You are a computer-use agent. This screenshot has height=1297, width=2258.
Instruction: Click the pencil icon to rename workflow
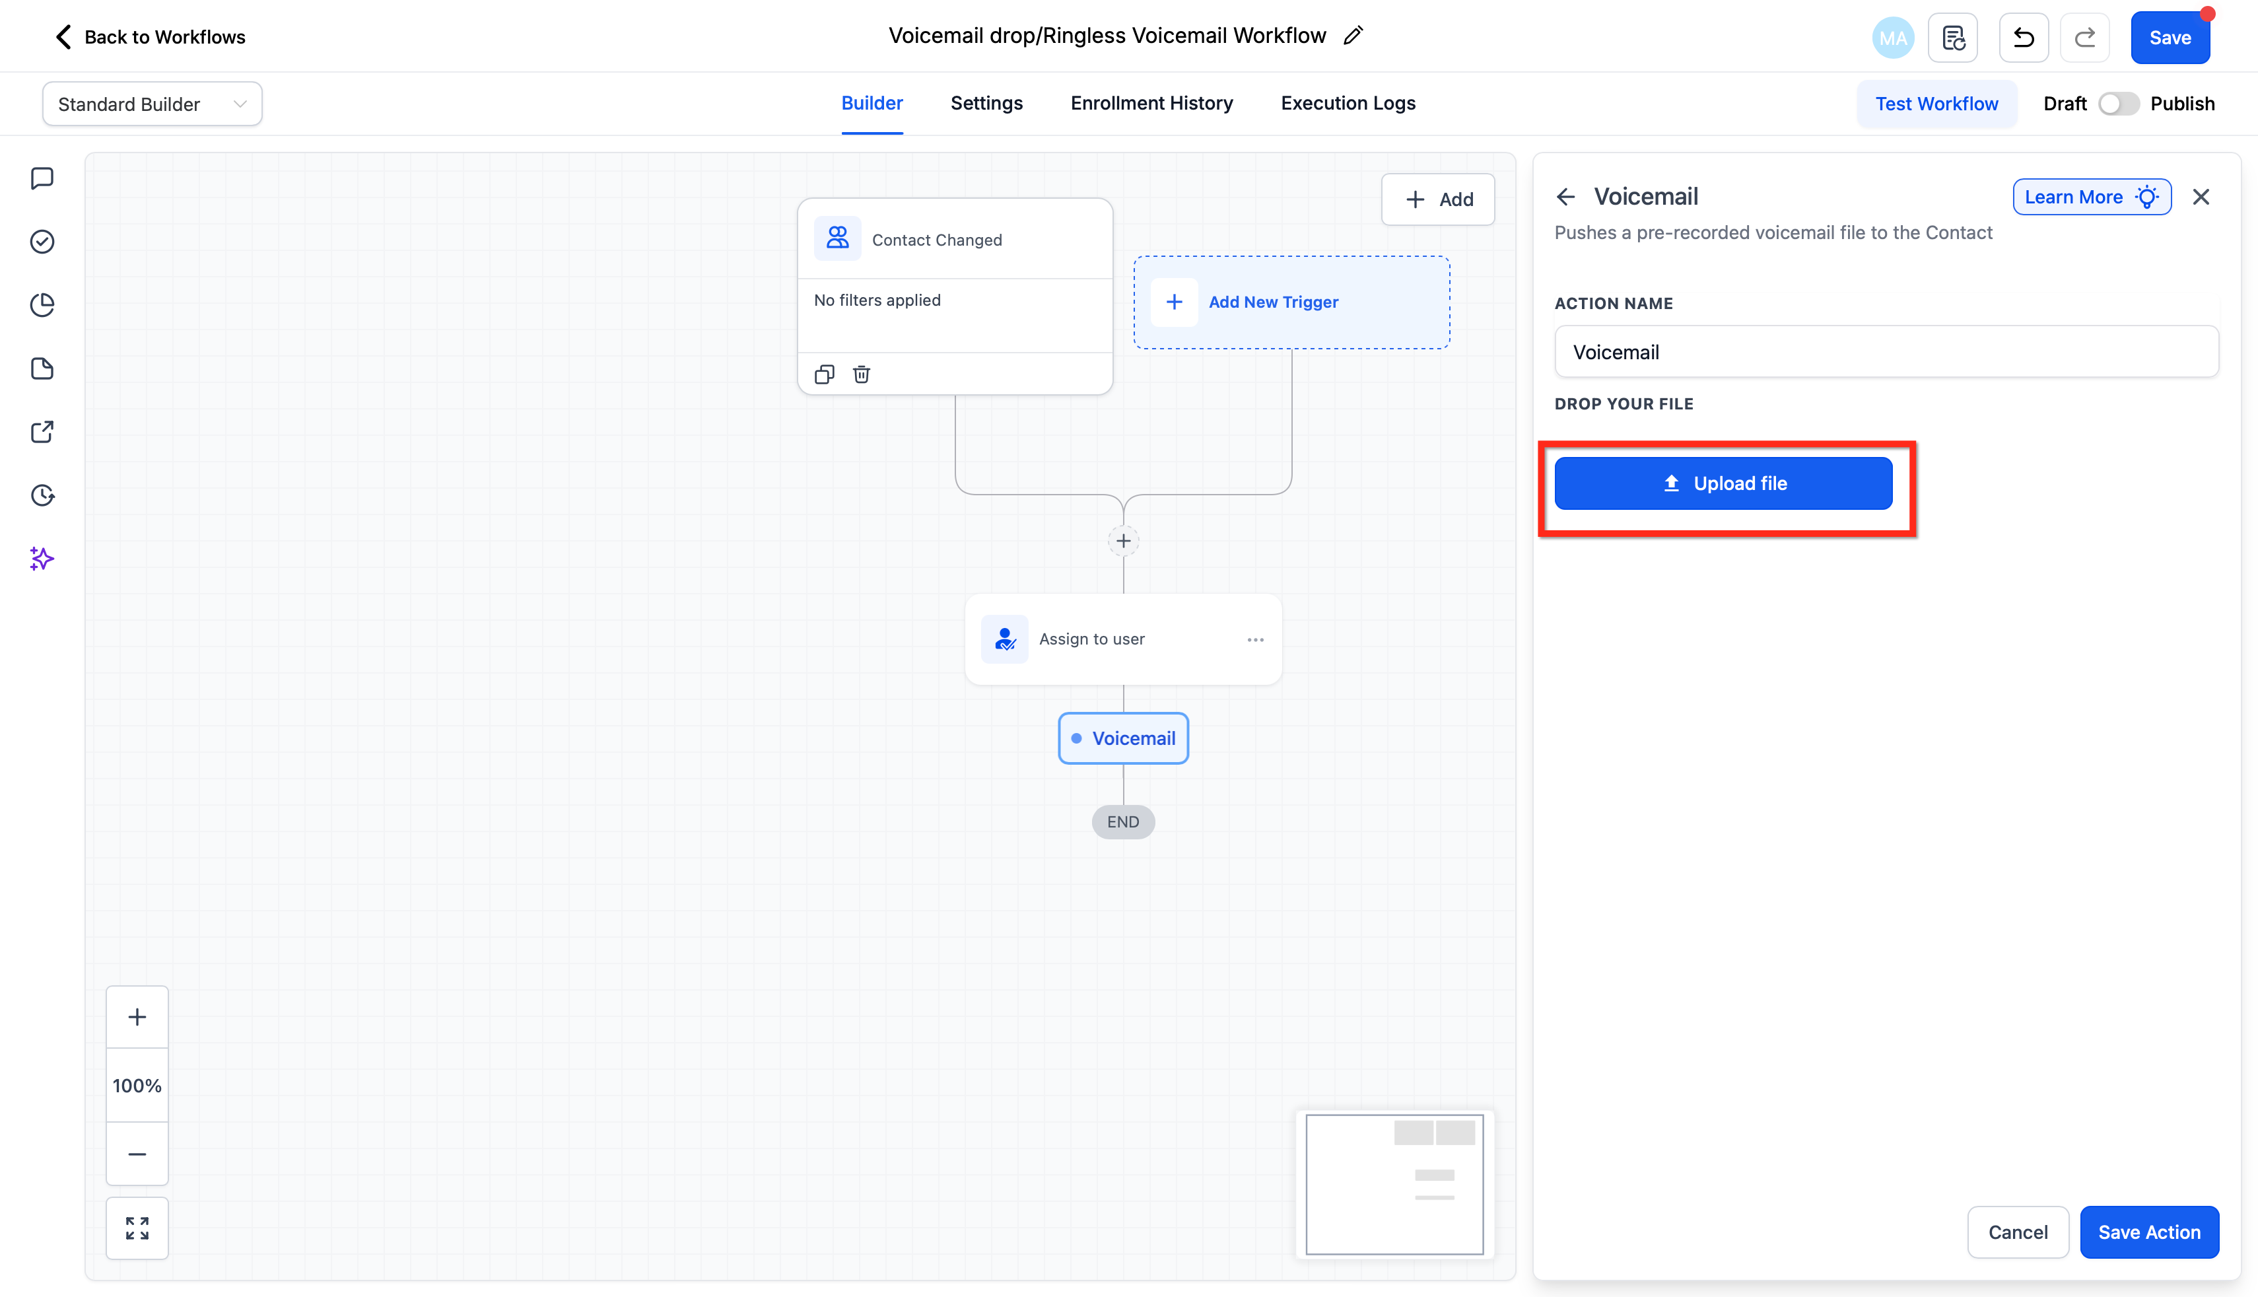1352,36
